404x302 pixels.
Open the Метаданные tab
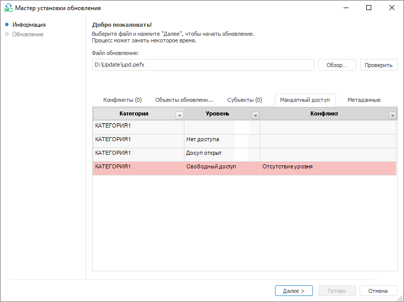[364, 100]
